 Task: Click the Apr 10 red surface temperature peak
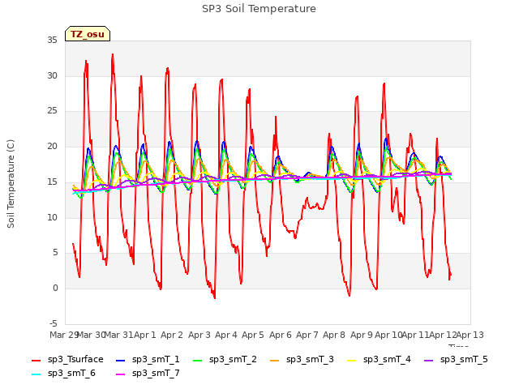(384, 84)
